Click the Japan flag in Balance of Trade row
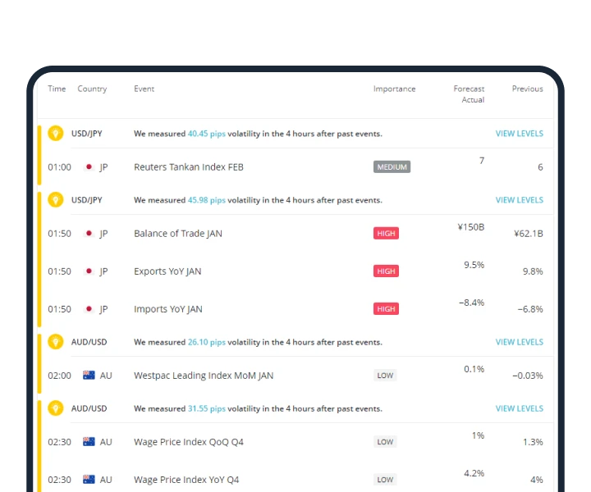 coord(89,234)
